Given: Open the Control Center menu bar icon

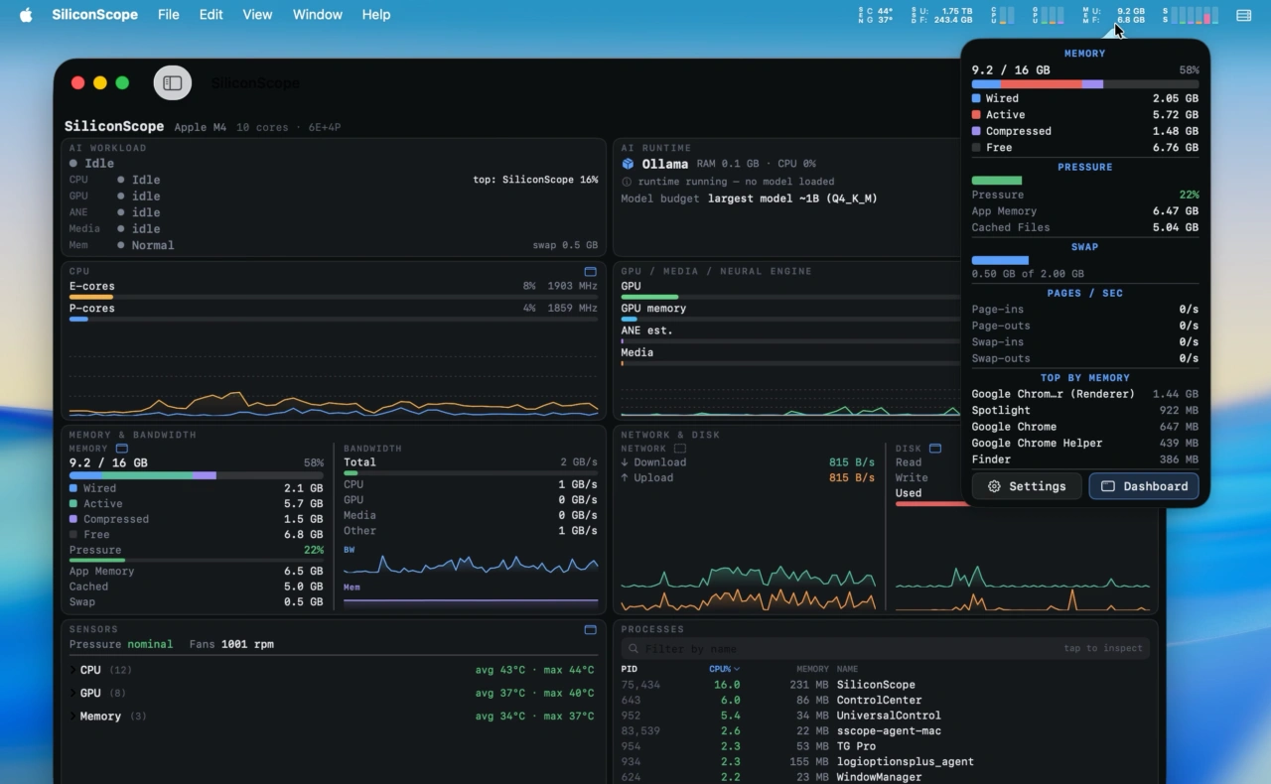Looking at the screenshot, I should point(1243,15).
